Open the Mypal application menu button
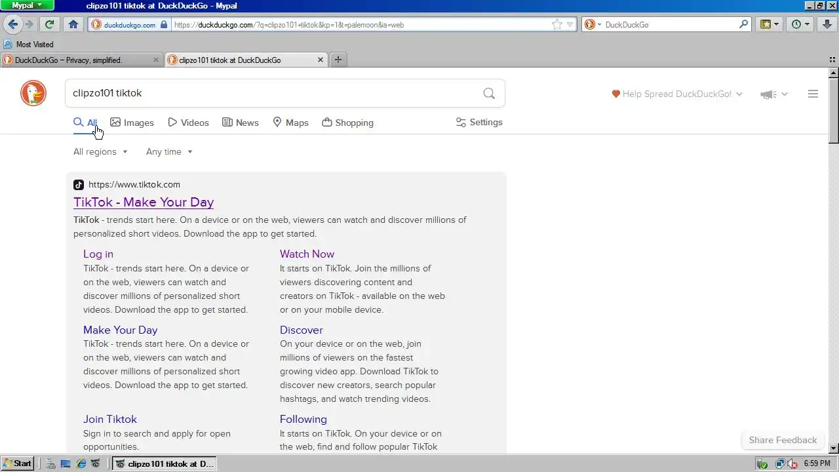839x472 pixels. pos(27,5)
